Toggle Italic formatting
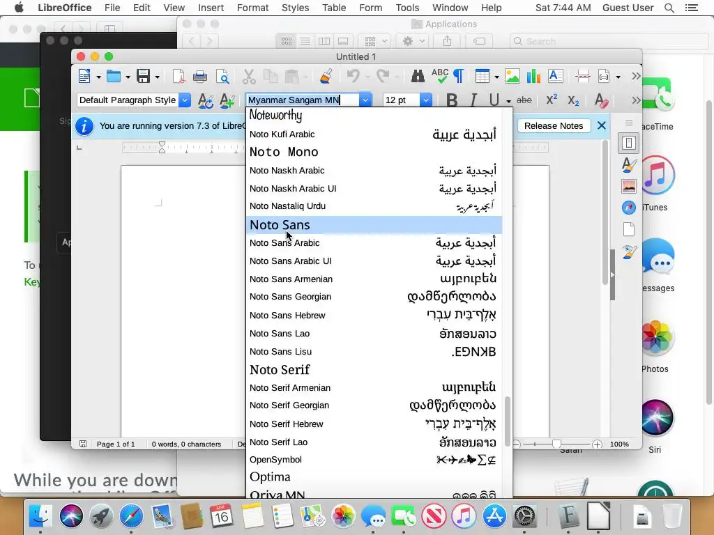This screenshot has width=714, height=535. tap(473, 100)
